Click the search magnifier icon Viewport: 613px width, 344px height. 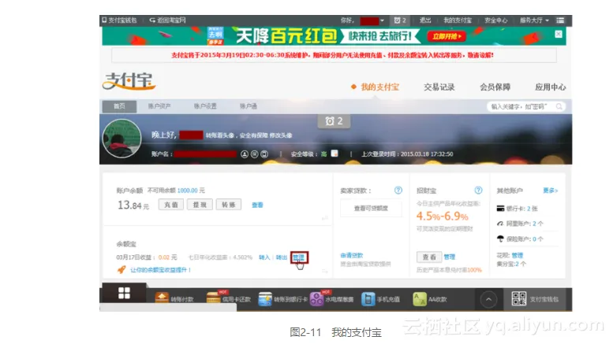click(559, 106)
